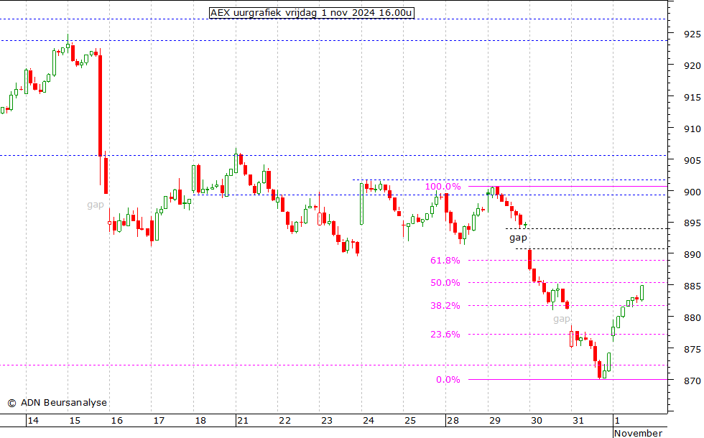Click the 925 price axis label
The image size is (704, 438).
coord(692,34)
